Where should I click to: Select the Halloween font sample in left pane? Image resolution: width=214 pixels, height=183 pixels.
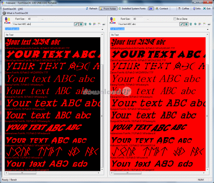pos(46,140)
